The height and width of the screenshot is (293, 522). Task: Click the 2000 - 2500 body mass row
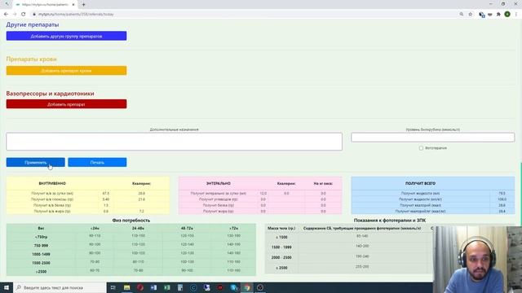pos(281,257)
